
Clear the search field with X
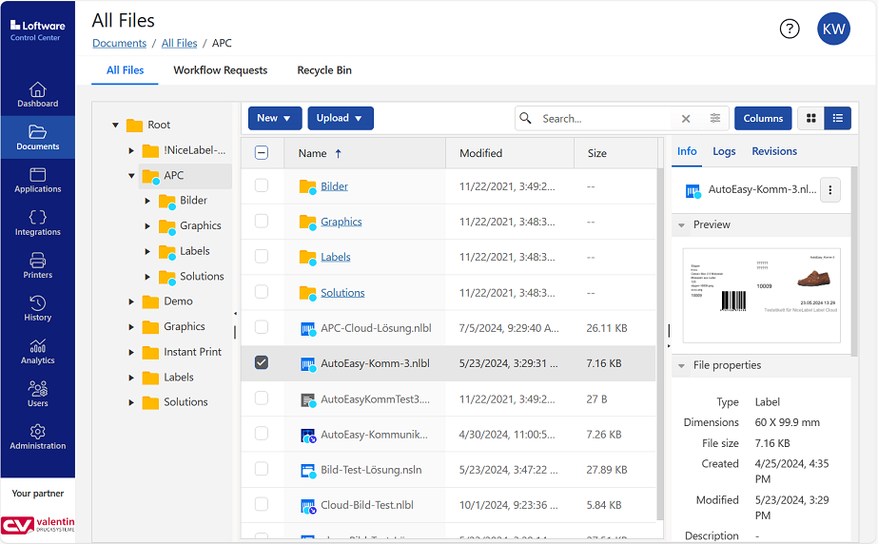click(x=686, y=119)
